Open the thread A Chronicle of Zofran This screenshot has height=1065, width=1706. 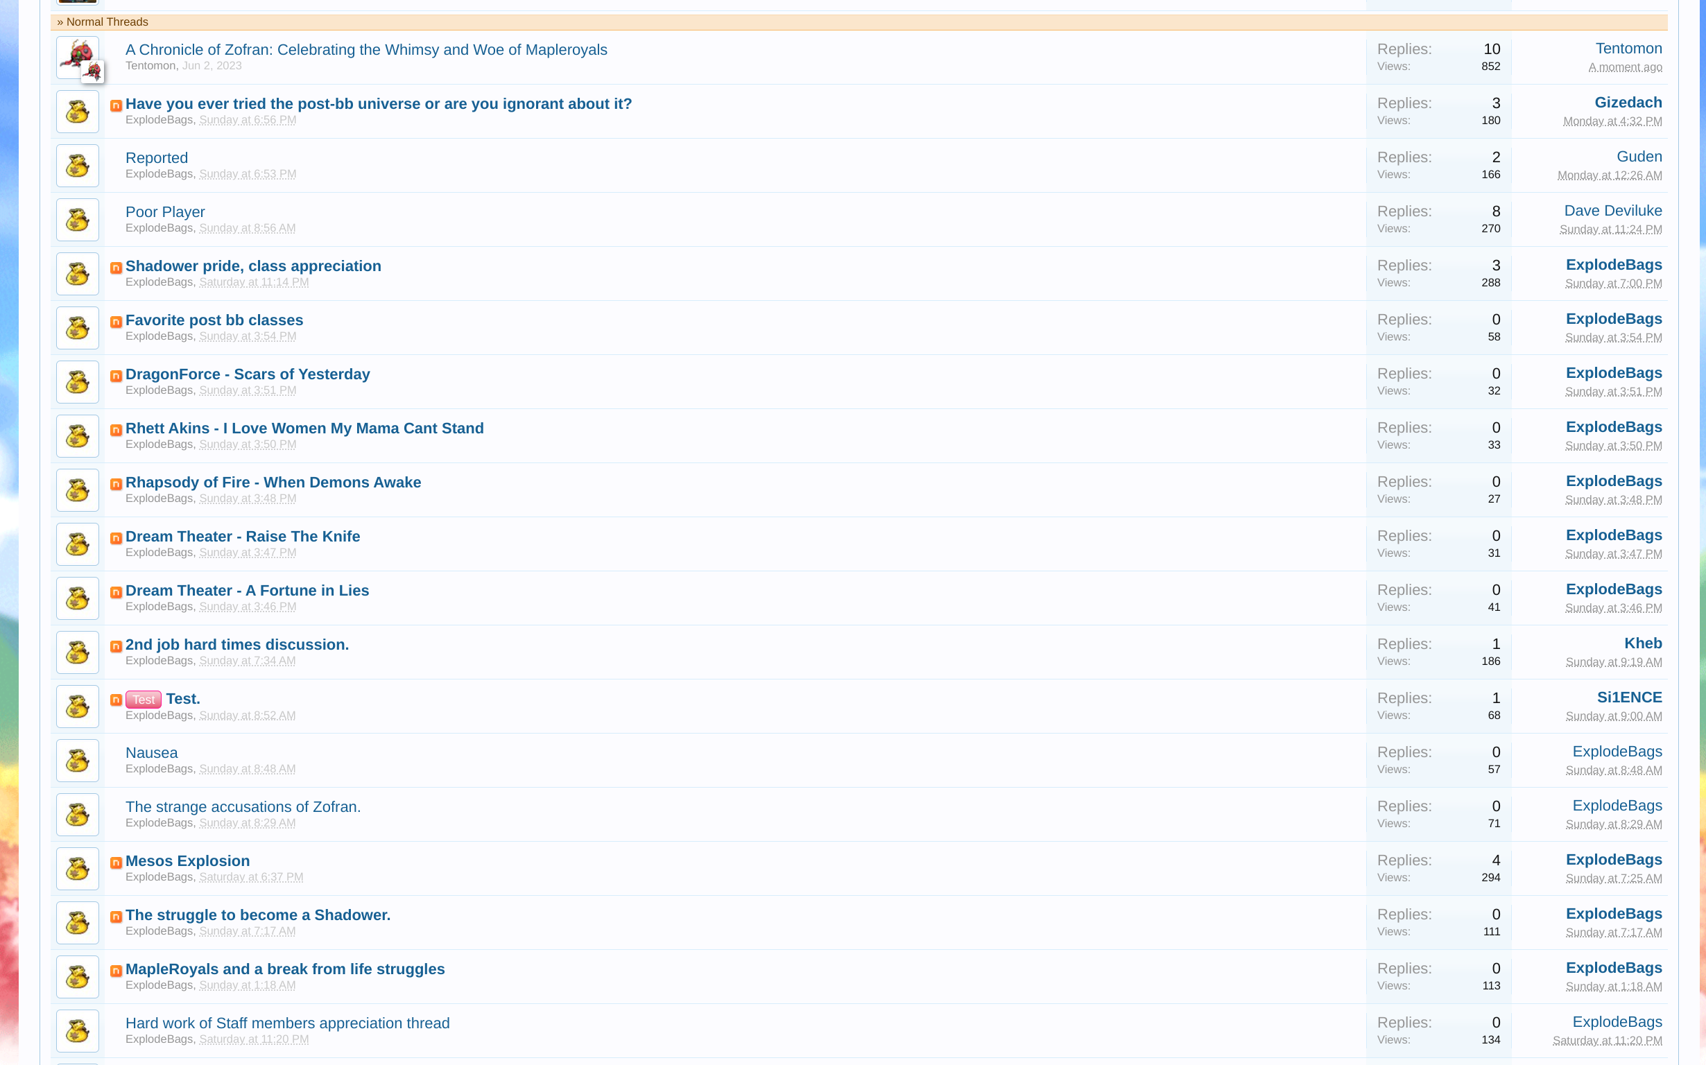click(365, 49)
